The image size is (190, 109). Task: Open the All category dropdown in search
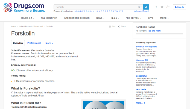coord(140,7)
